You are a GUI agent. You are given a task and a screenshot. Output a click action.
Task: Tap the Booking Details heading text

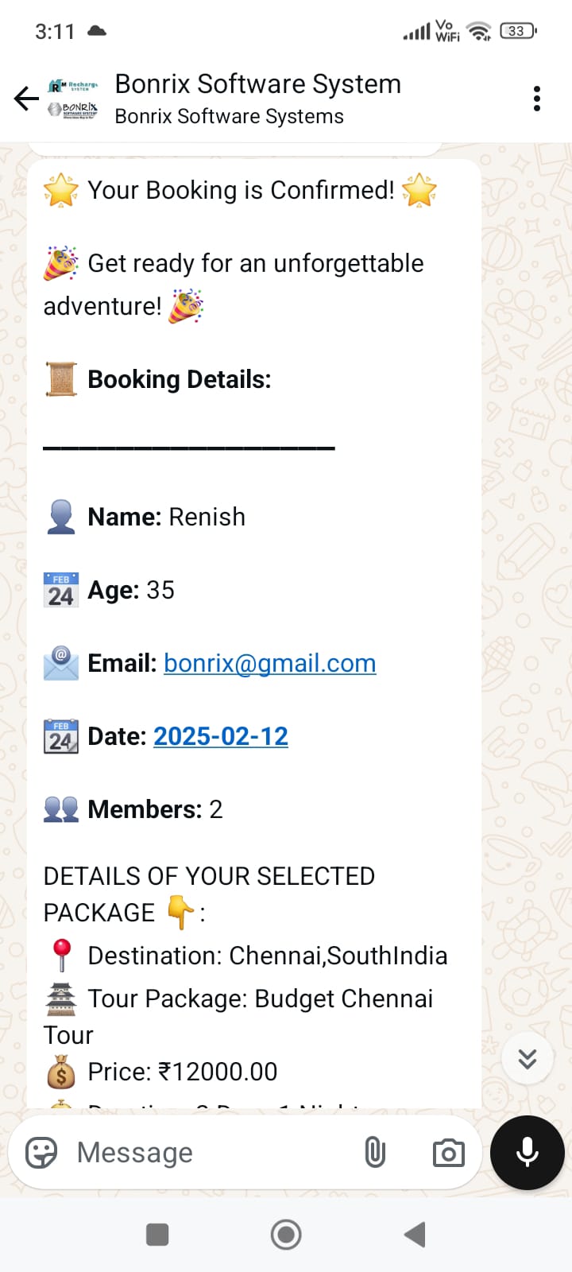point(179,379)
